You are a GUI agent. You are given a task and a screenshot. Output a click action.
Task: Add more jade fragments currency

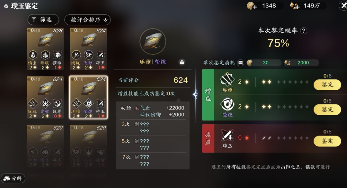click(295, 6)
